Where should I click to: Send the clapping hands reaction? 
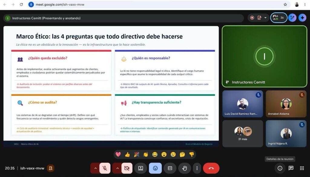click(146, 155)
